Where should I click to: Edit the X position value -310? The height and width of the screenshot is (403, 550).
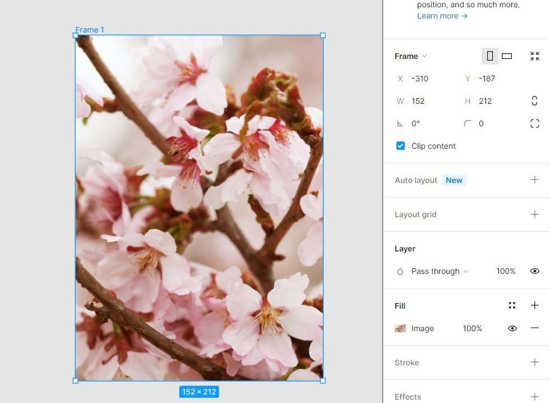(x=420, y=79)
